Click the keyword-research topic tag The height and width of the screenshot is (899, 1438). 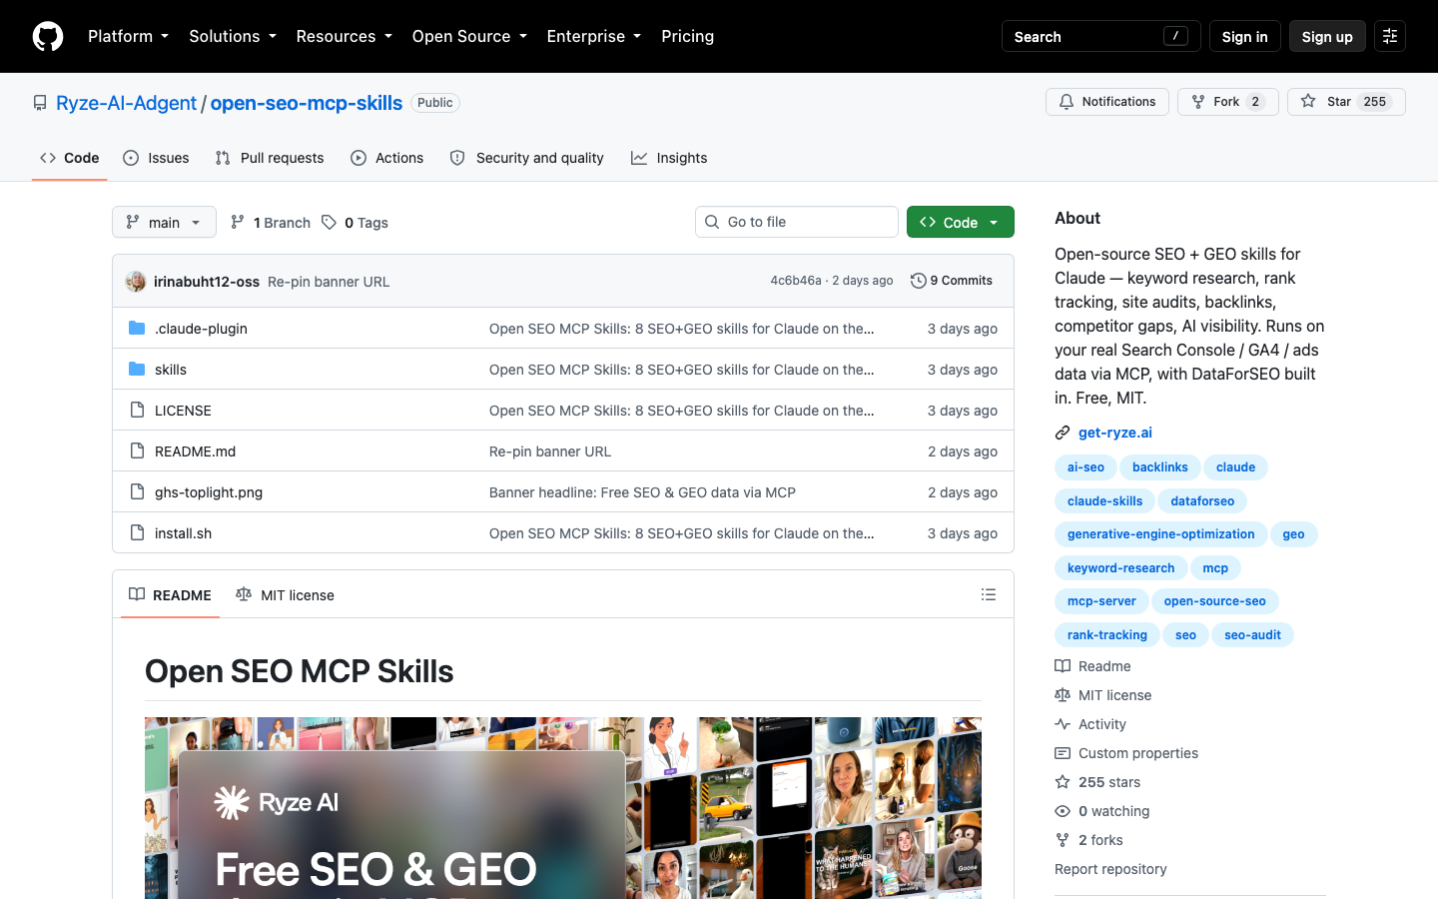(1120, 568)
